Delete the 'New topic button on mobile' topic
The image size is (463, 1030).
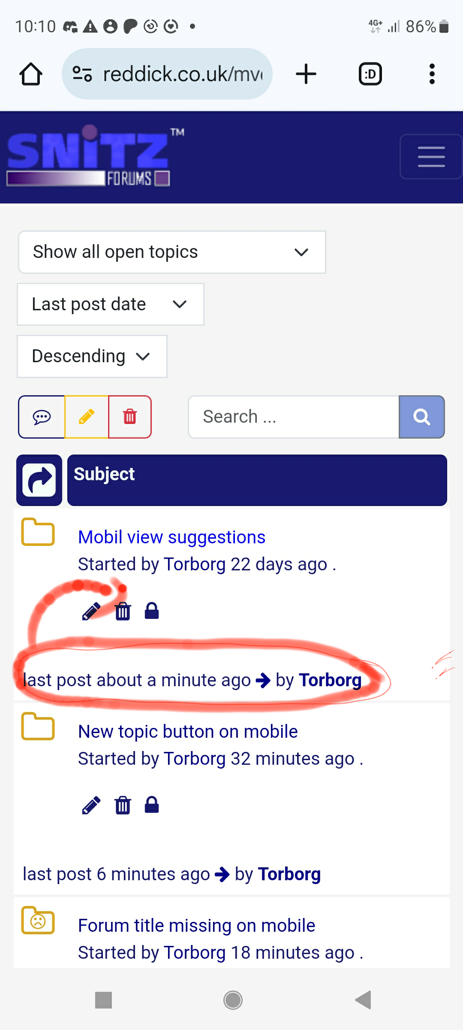[123, 805]
